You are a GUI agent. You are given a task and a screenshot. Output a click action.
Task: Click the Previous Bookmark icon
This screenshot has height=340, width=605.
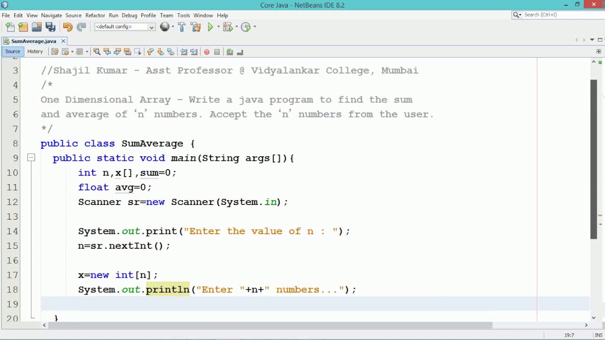[x=150, y=52]
